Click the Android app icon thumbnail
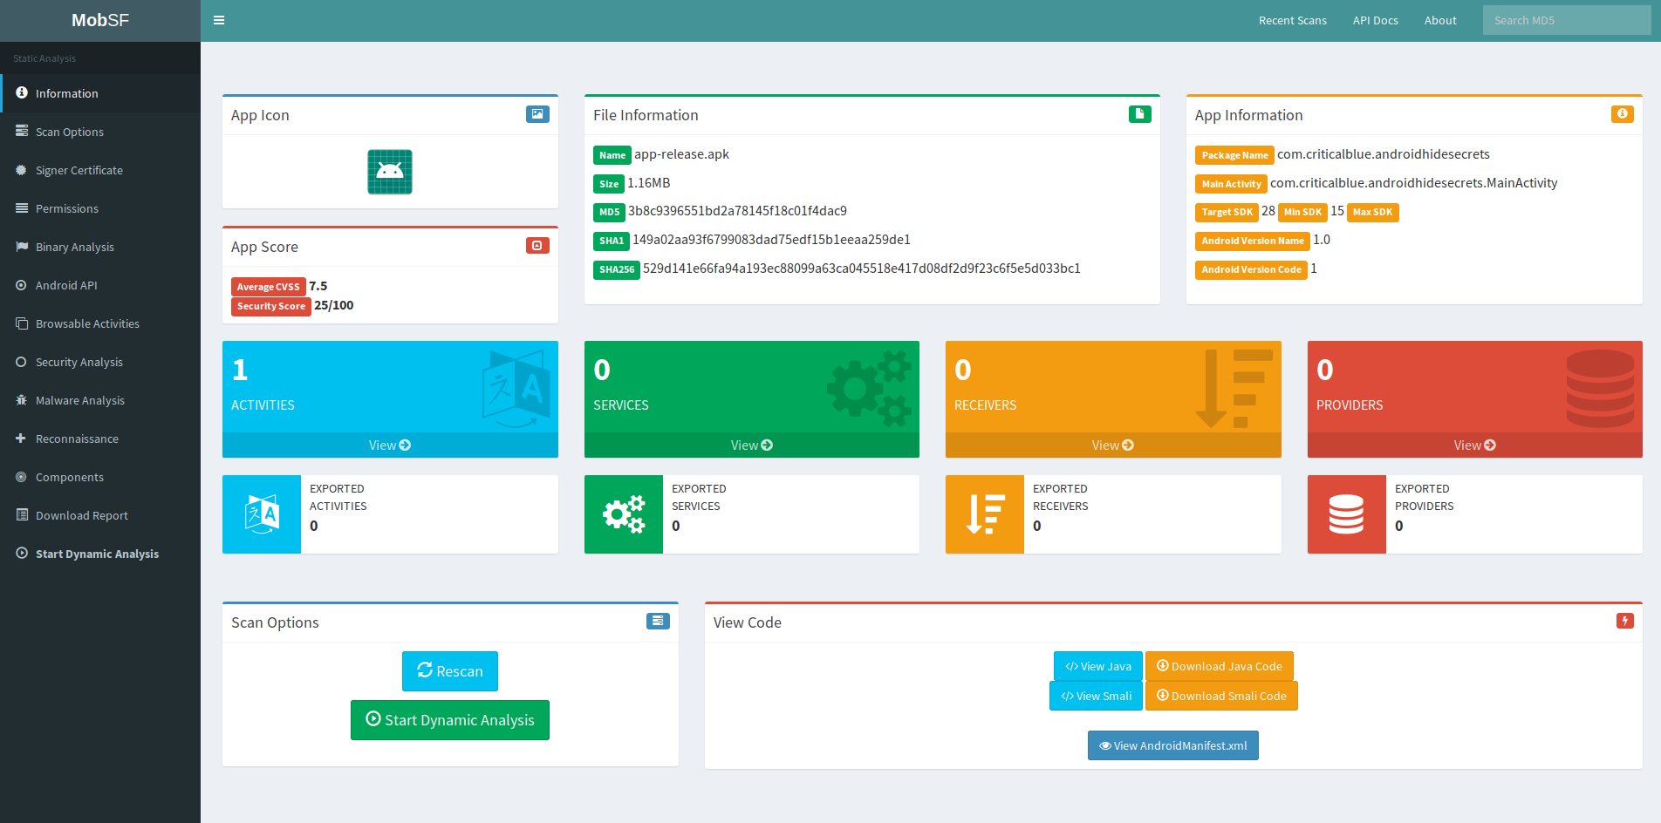1661x823 pixels. [x=389, y=172]
